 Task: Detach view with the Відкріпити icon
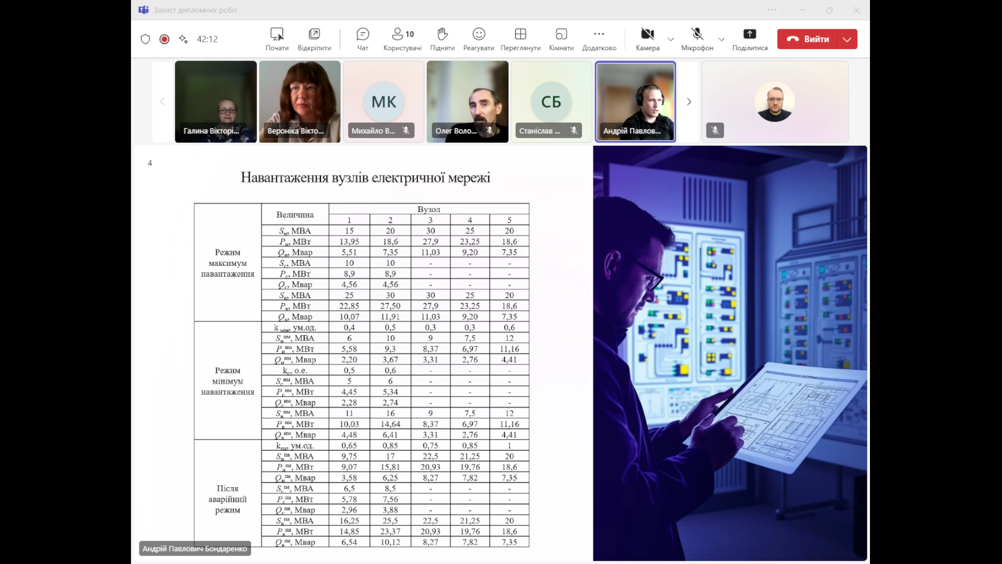point(314,39)
